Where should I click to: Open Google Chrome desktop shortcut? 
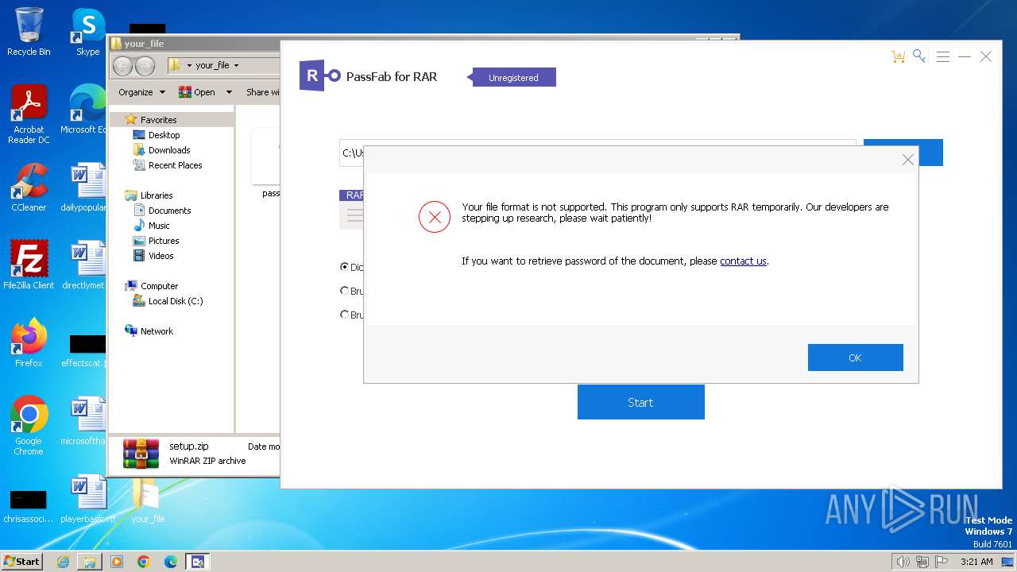29,426
